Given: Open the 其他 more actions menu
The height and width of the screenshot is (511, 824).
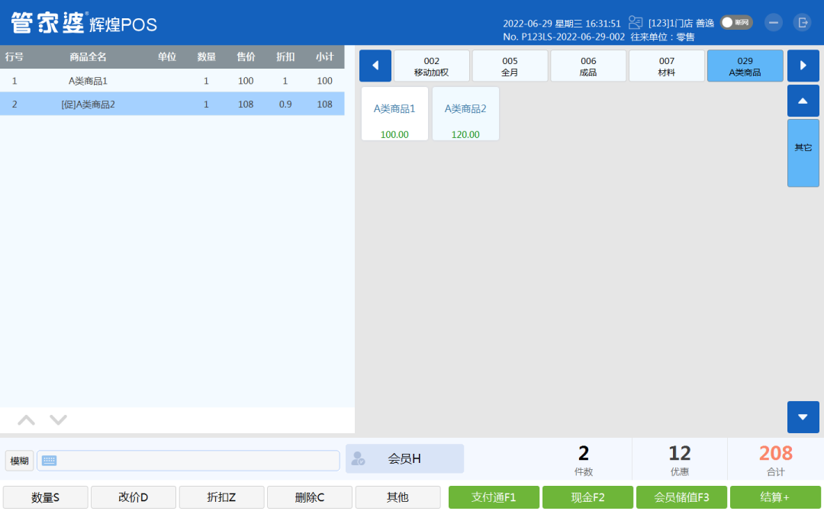Looking at the screenshot, I should click(398, 497).
